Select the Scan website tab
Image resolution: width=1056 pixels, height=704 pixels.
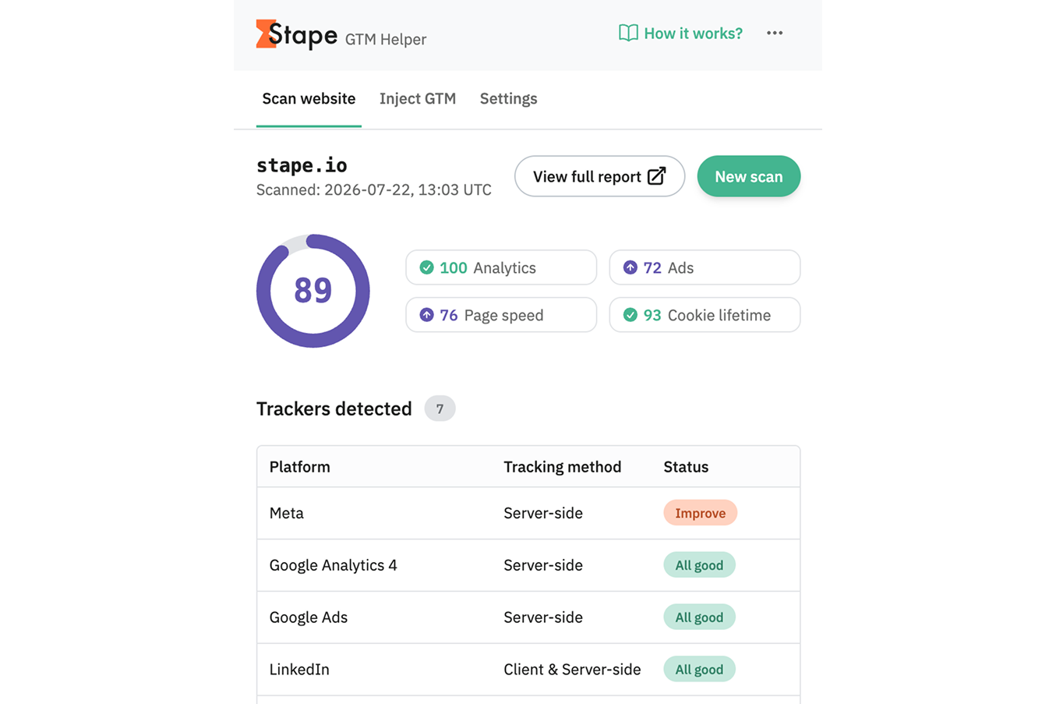point(309,98)
